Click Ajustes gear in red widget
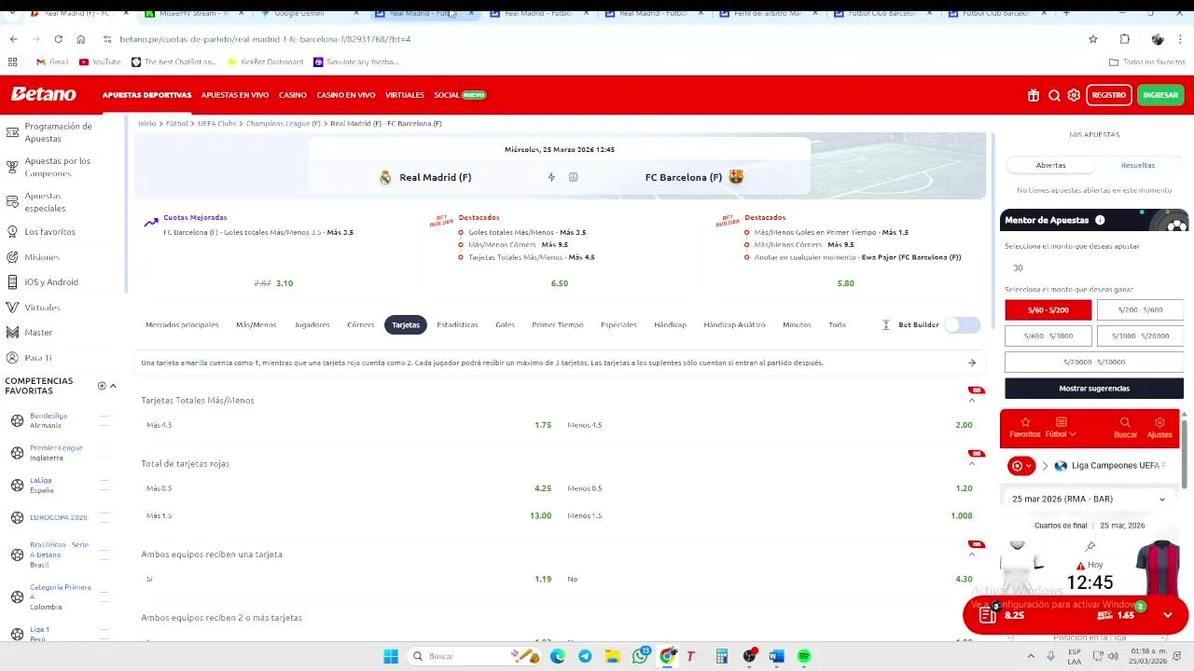This screenshot has height=671, width=1194. coord(1159,428)
